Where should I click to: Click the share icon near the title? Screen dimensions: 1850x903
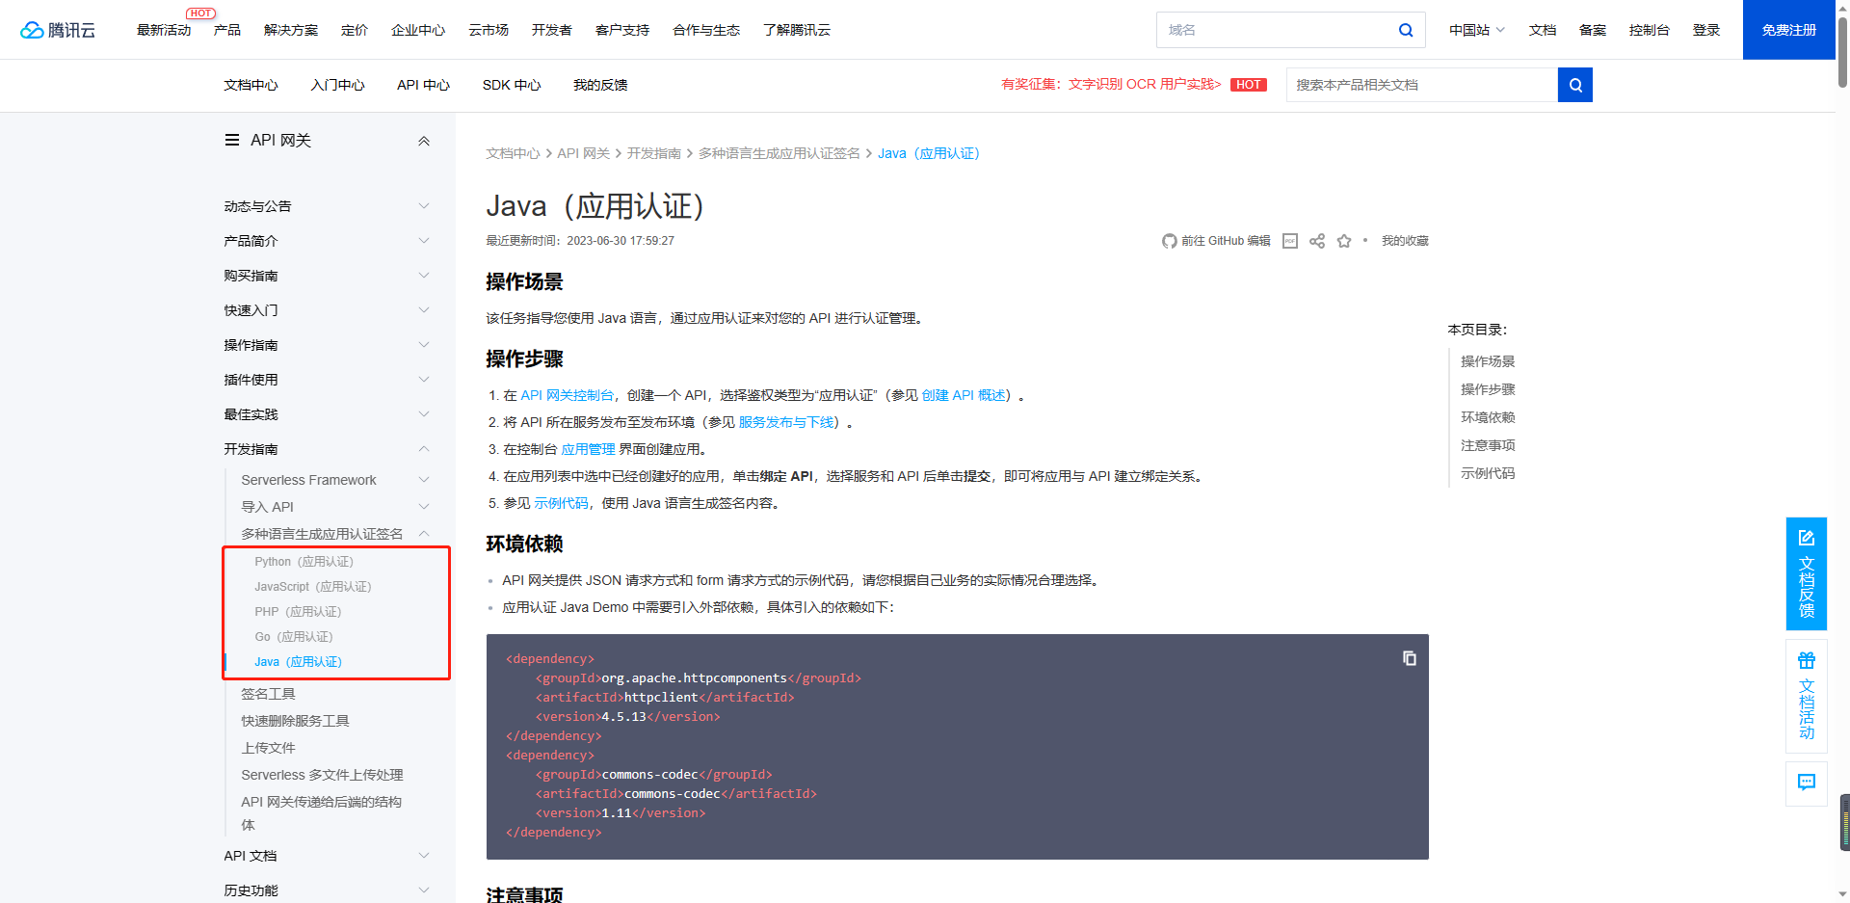tap(1317, 241)
